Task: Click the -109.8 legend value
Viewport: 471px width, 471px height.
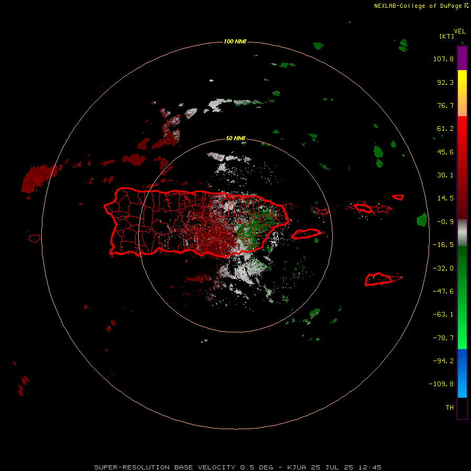Action: click(442, 384)
